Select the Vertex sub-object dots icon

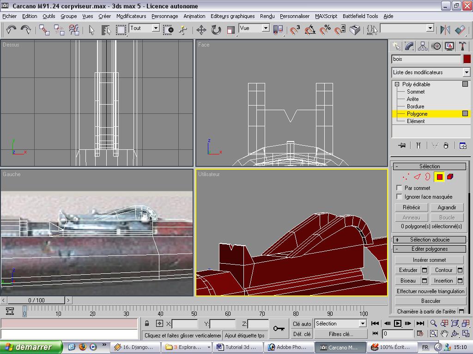406,177
